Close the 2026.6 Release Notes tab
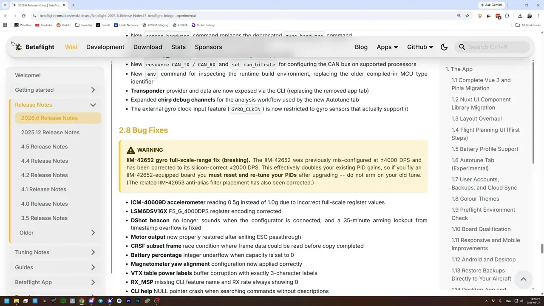Image resolution: width=544 pixels, height=306 pixels. [x=65, y=5]
